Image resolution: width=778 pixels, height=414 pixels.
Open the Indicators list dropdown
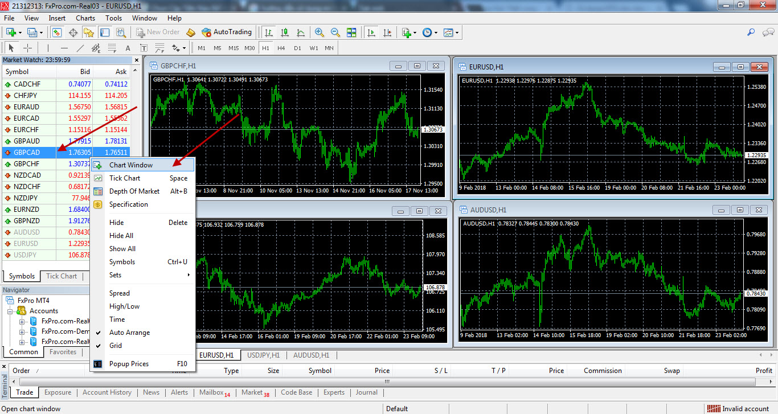coord(409,32)
